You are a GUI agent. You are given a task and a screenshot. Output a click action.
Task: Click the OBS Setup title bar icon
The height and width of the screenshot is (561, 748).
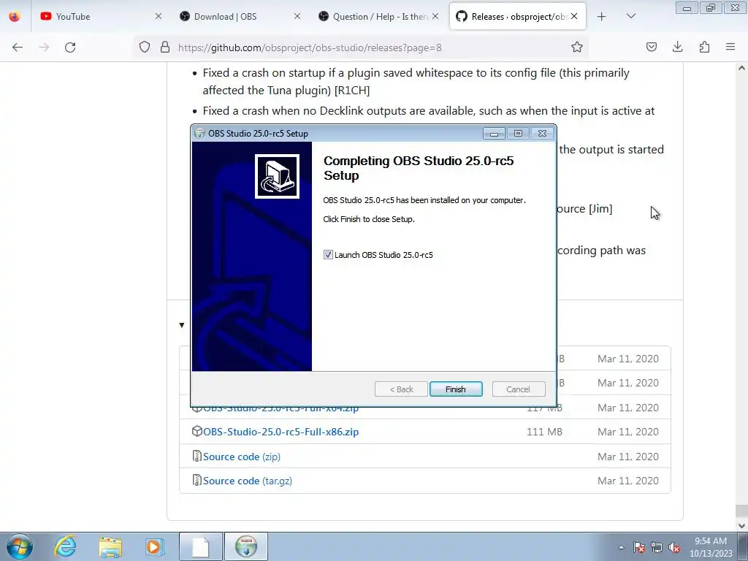coord(200,134)
